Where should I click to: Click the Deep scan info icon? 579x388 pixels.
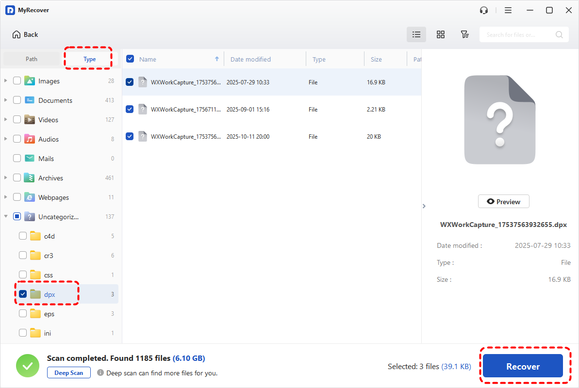[x=100, y=373]
